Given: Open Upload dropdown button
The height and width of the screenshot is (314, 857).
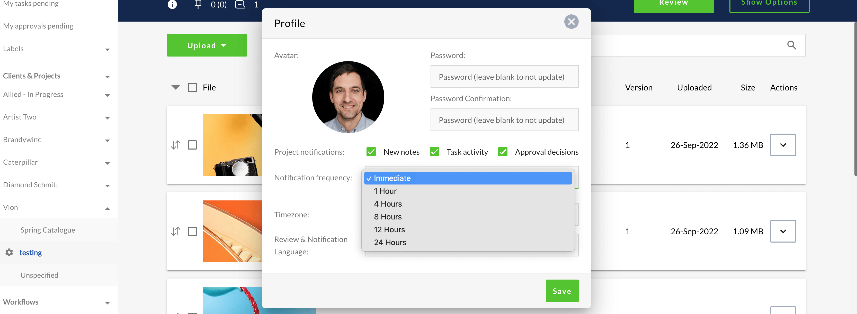Looking at the screenshot, I should tap(207, 45).
